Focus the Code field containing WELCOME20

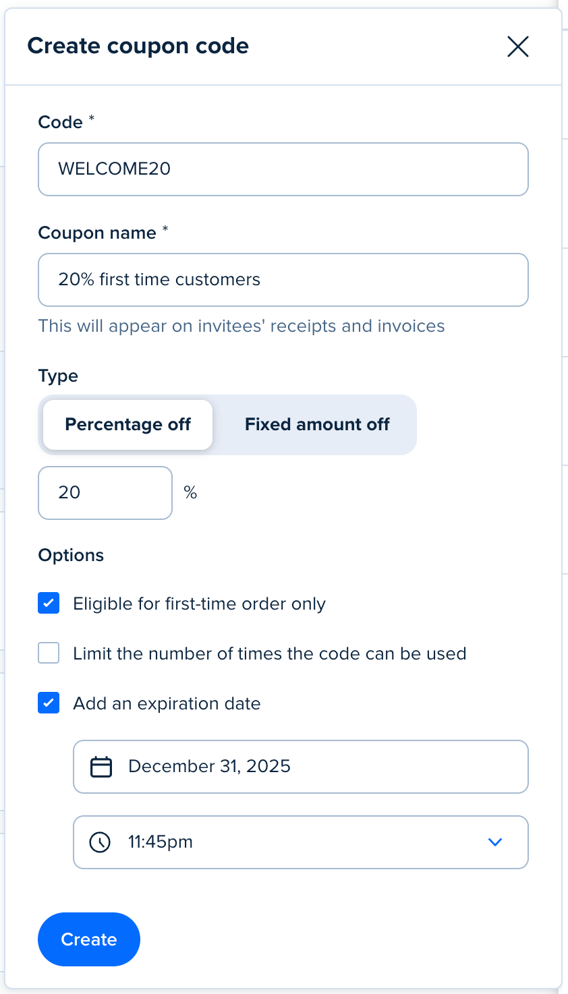pos(283,169)
